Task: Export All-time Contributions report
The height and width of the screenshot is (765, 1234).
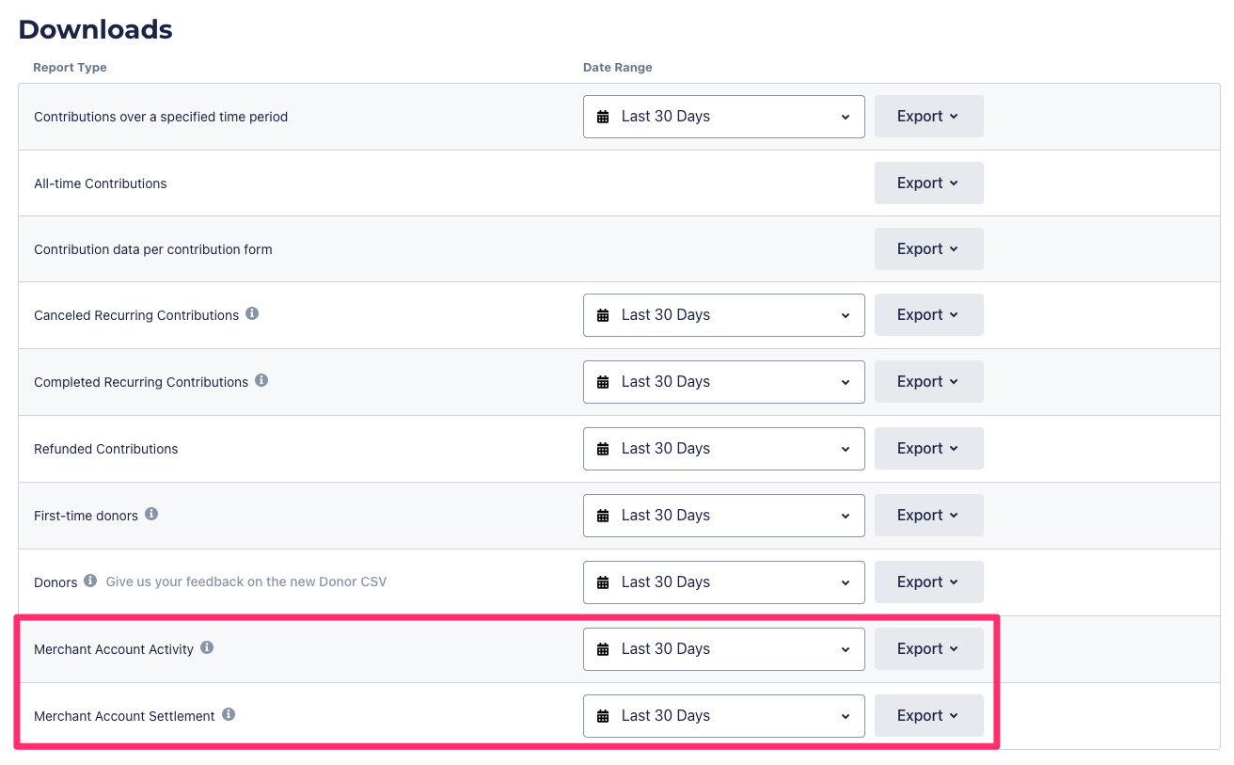Action: [x=928, y=183]
